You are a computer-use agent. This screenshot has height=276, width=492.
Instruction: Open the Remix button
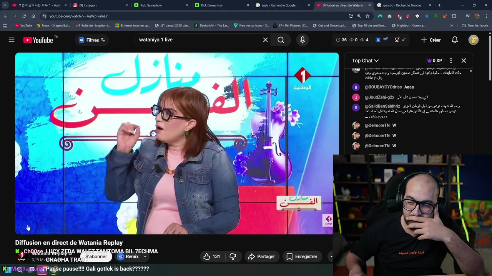tap(128, 256)
